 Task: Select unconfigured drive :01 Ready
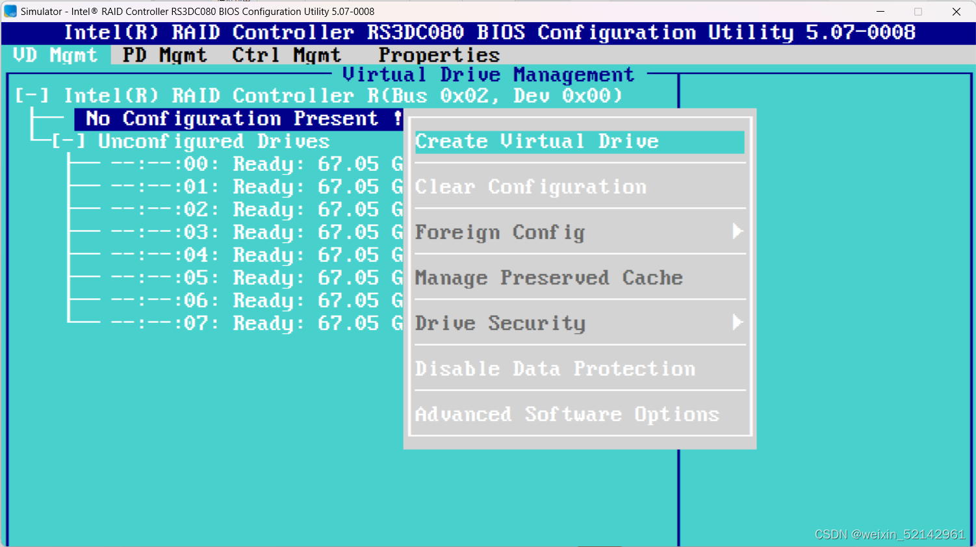click(257, 187)
